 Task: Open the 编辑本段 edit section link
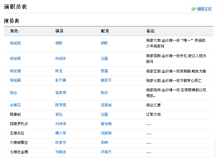click(x=204, y=9)
